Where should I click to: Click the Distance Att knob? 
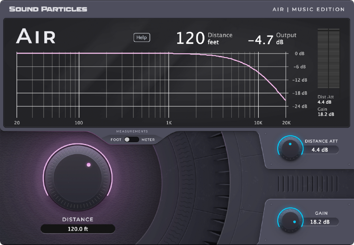tap(290, 148)
